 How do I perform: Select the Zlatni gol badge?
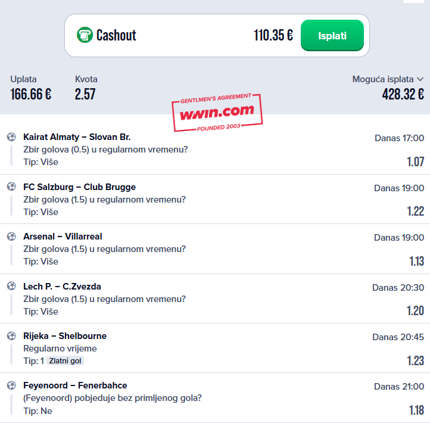65,360
